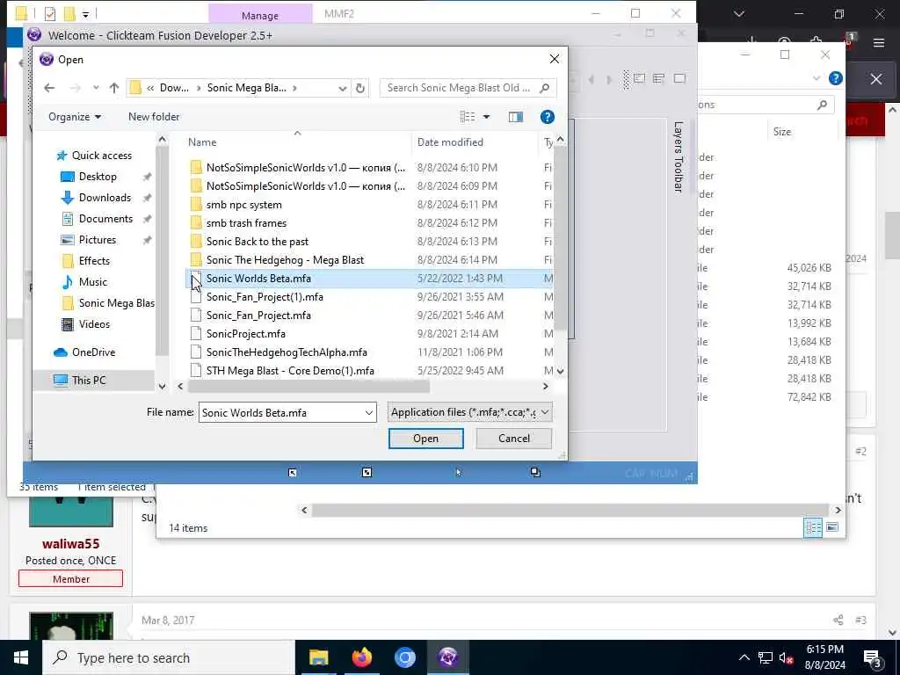Select SonicProject.mfa file
The width and height of the screenshot is (900, 675).
246,333
